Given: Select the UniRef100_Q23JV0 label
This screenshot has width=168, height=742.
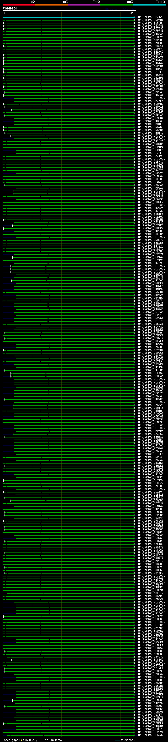Looking at the screenshot, I should [150, 616].
